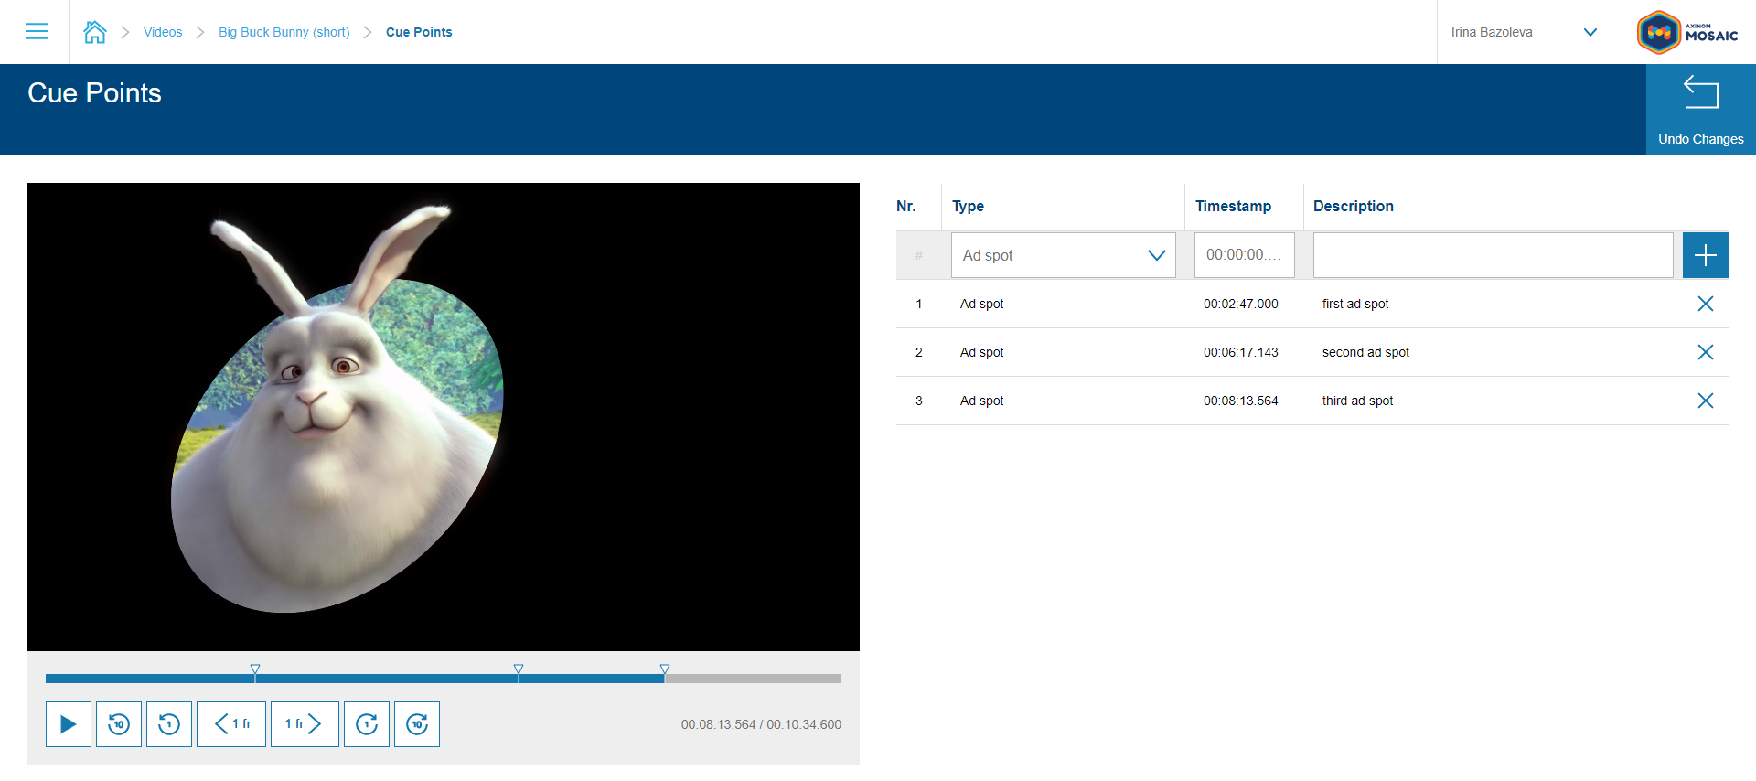Delete the third ad spot cue point
Image resolution: width=1756 pixels, height=781 pixels.
click(1705, 401)
